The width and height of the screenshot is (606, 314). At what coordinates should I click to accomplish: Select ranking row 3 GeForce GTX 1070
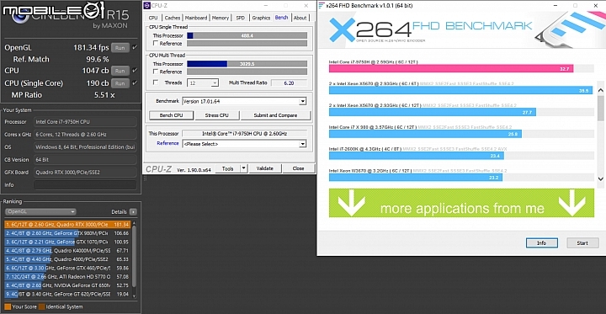pos(67,242)
